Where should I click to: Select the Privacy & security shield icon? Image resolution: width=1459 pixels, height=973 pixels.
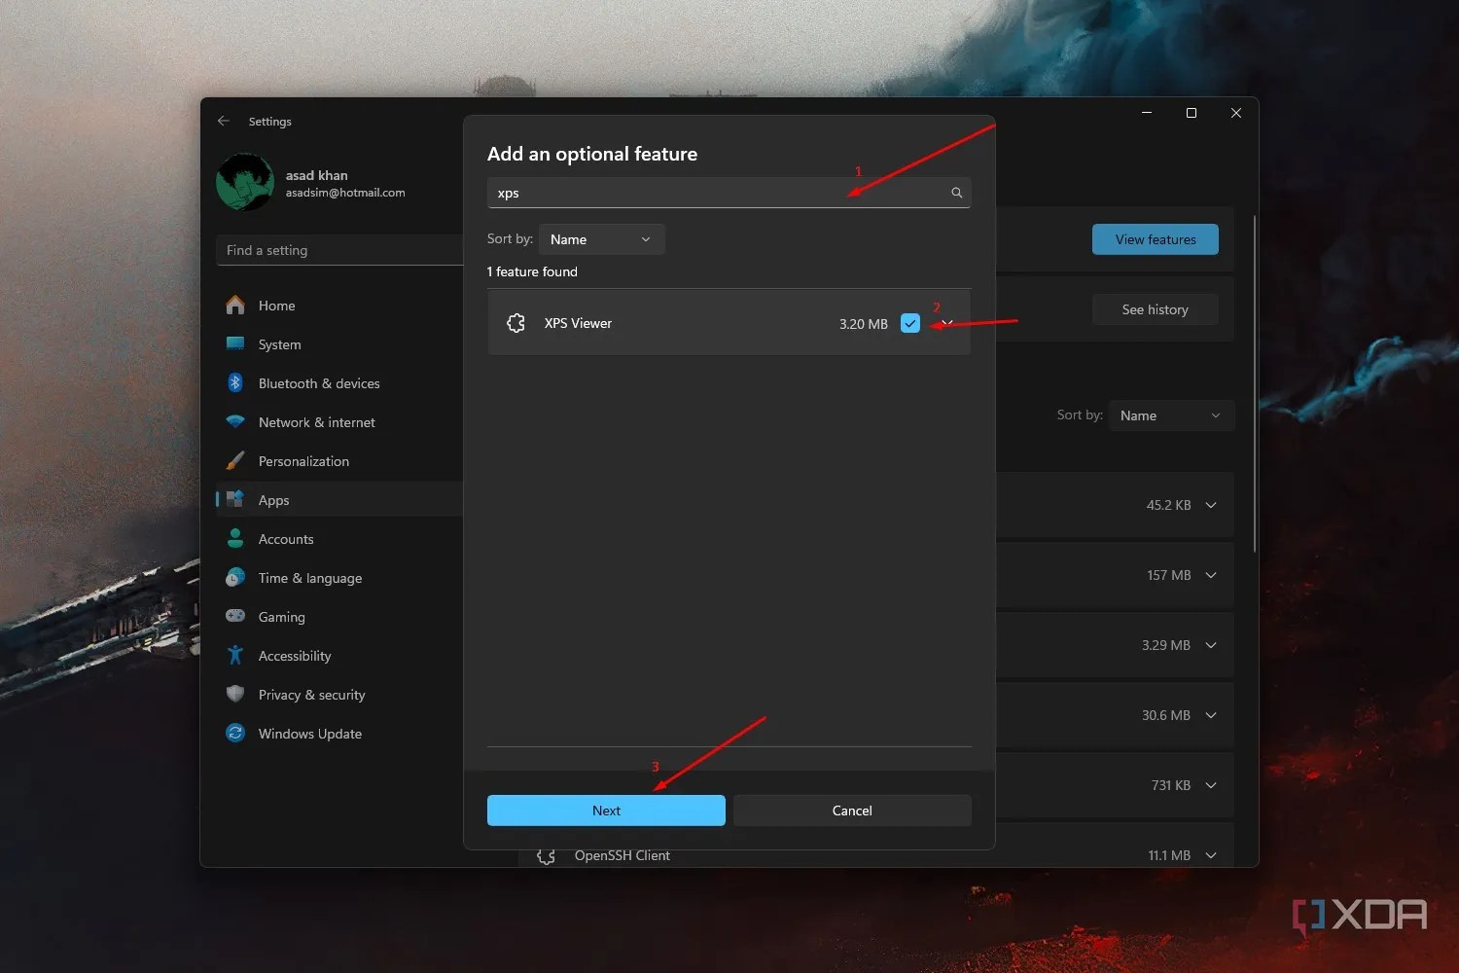coord(235,694)
